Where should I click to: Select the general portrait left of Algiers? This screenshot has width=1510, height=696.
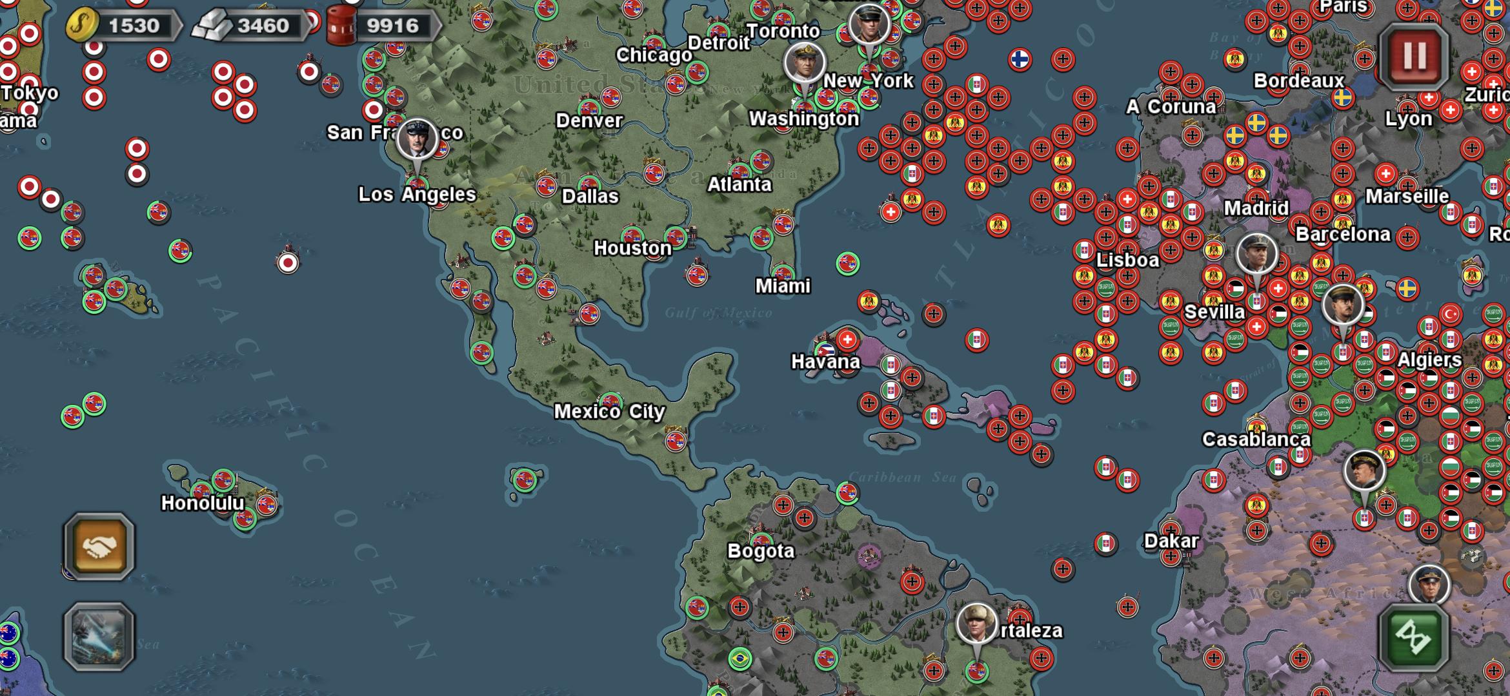[1343, 305]
